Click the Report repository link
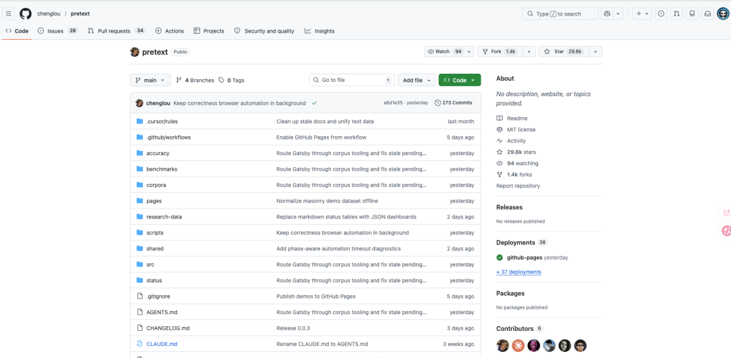This screenshot has height=358, width=731. 518,185
